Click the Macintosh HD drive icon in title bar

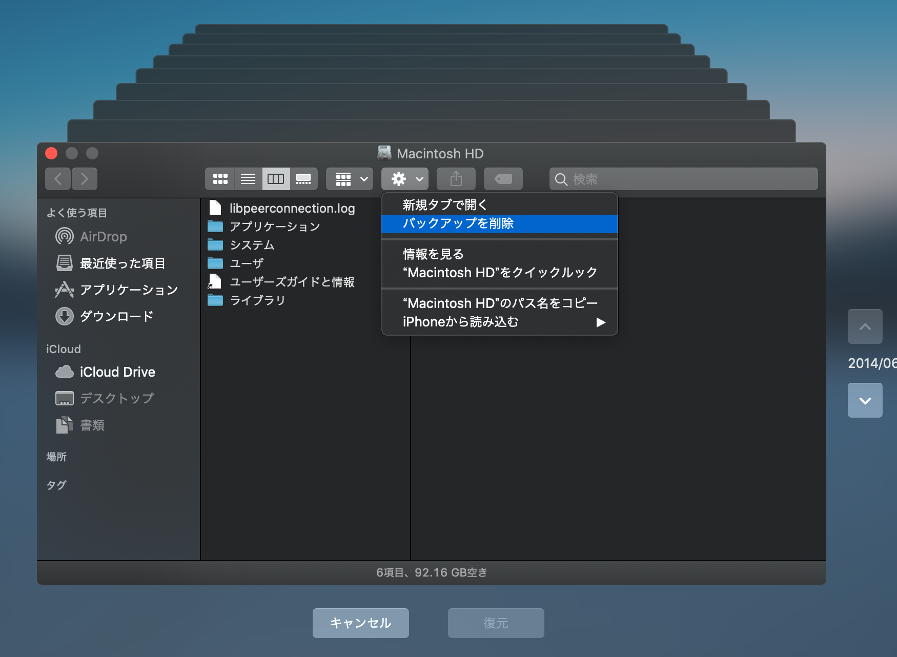[x=384, y=153]
